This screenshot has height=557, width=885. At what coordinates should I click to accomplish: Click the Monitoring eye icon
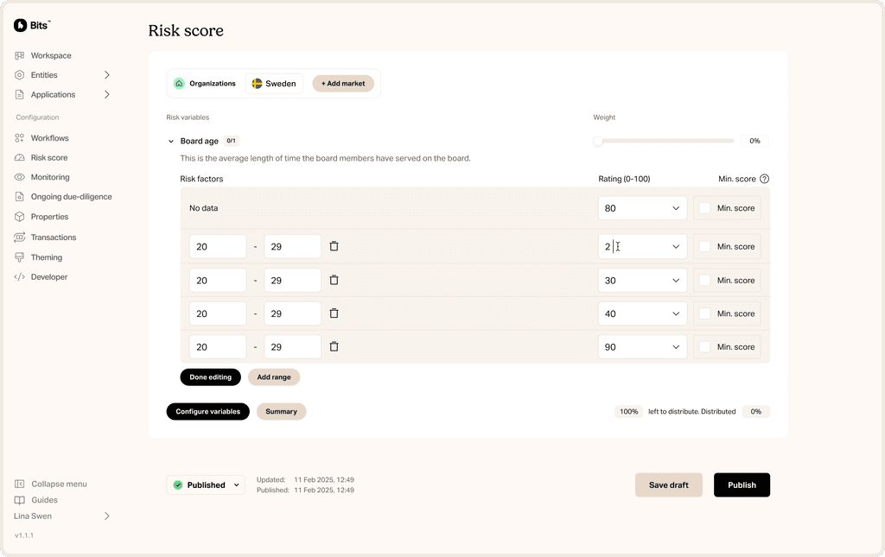(18, 177)
